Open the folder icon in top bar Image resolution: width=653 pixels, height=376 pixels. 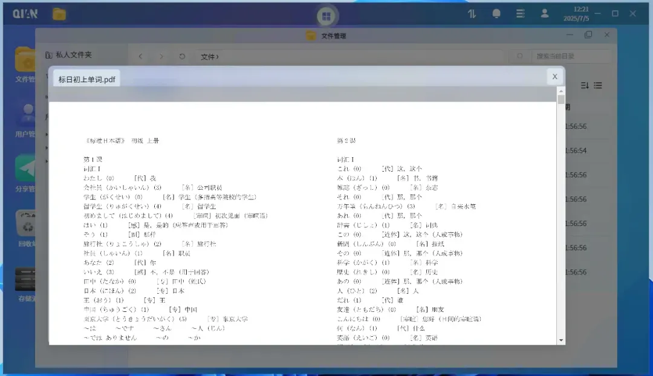pyautogui.click(x=59, y=14)
